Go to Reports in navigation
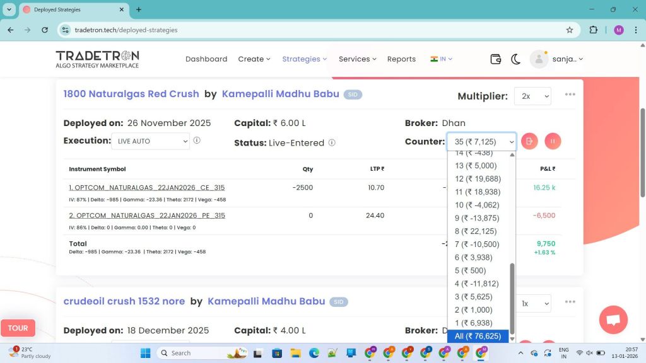Viewport: 646px width, 363px height. pos(401,59)
